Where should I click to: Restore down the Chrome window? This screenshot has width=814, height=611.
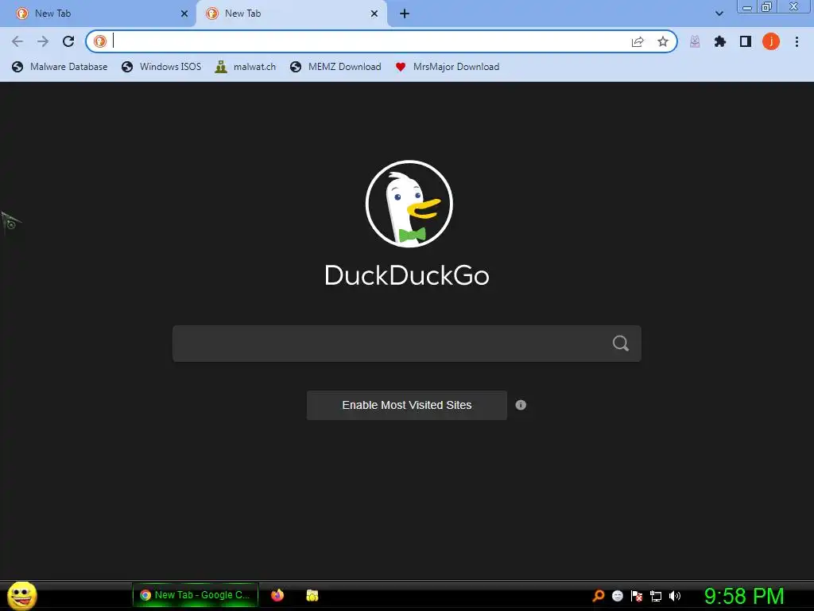click(766, 6)
